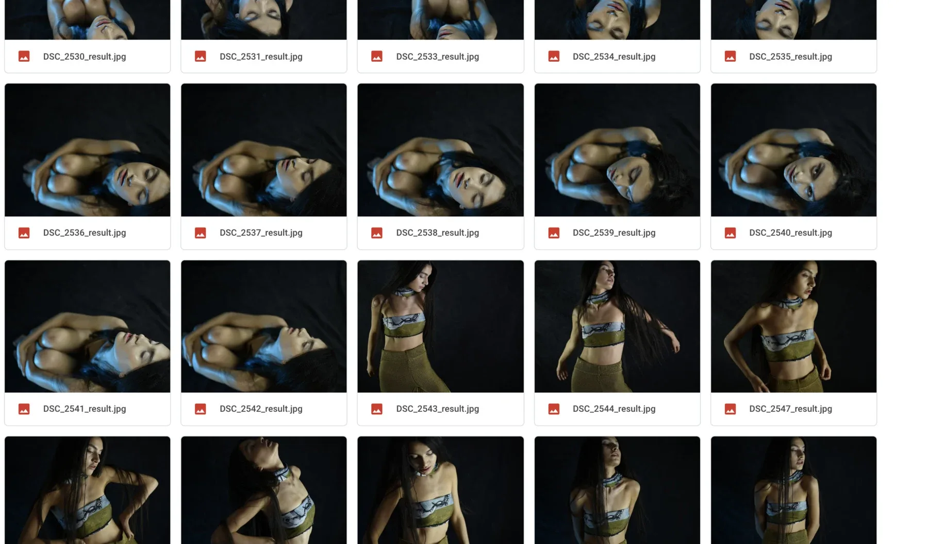Click the image icon beside DSC_2543_result.jpg
The width and height of the screenshot is (928, 544).
(x=377, y=409)
